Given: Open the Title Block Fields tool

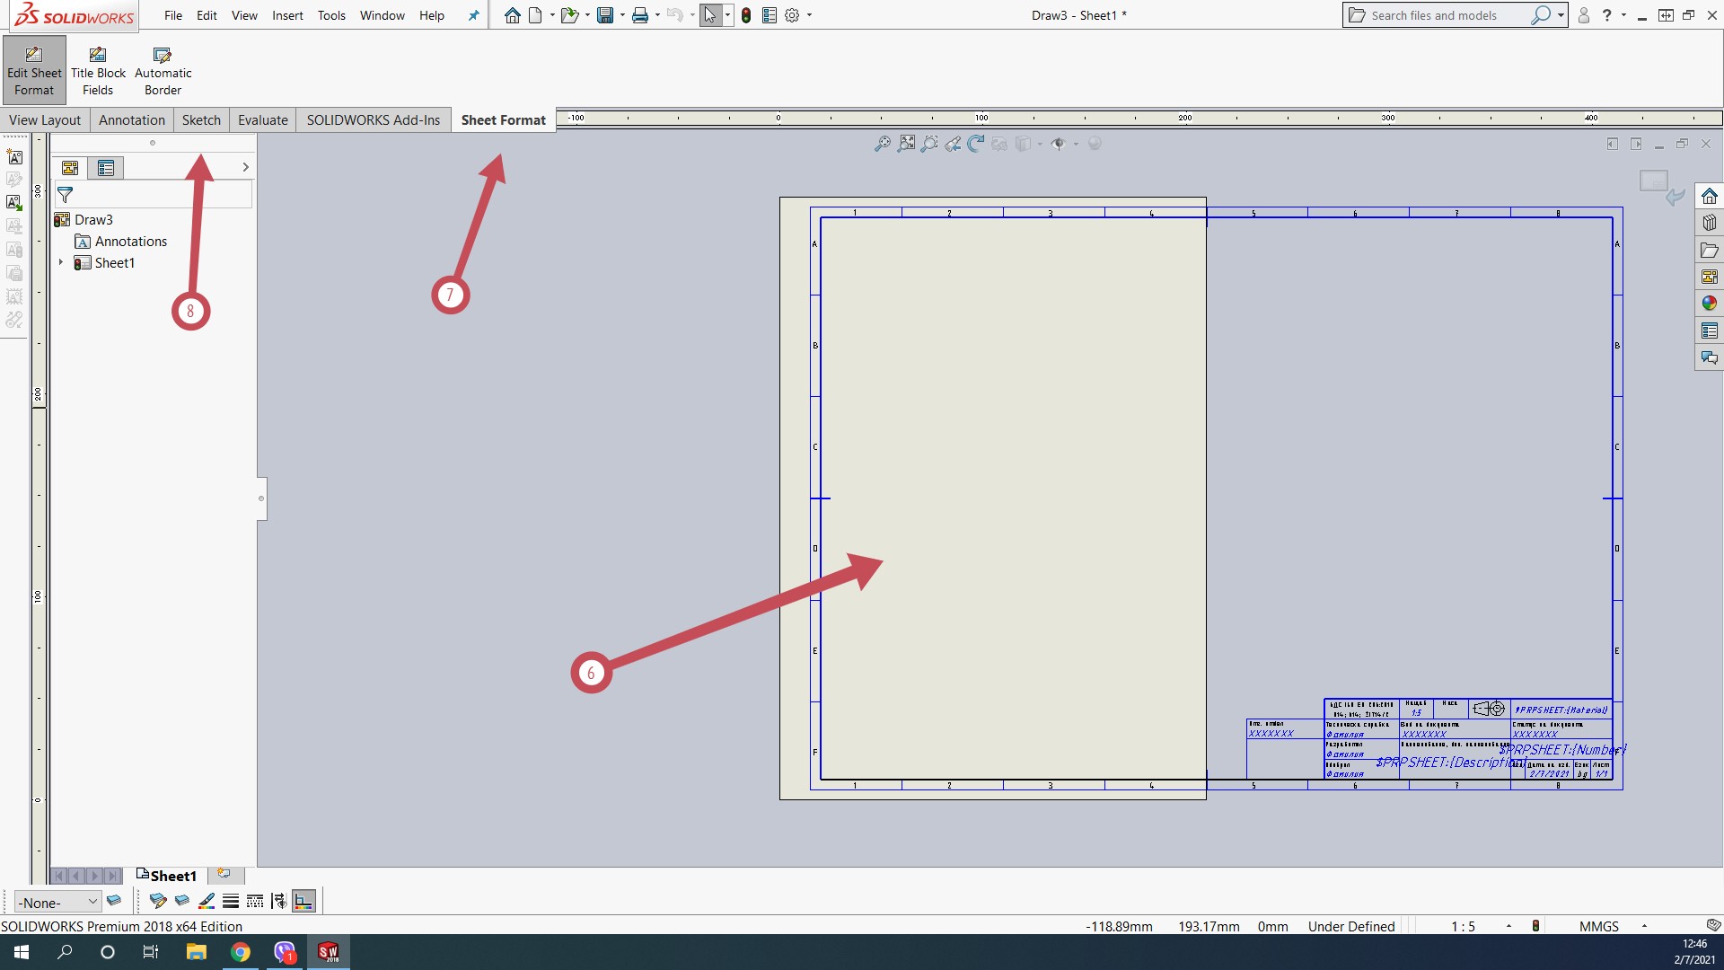Looking at the screenshot, I should [x=98, y=70].
